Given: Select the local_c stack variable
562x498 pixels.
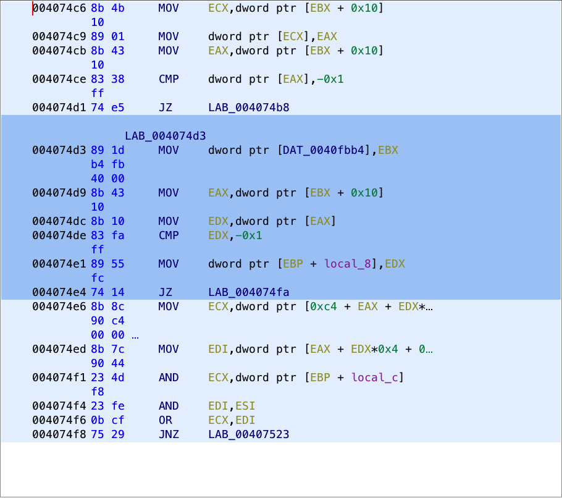Looking at the screenshot, I should (x=377, y=378).
